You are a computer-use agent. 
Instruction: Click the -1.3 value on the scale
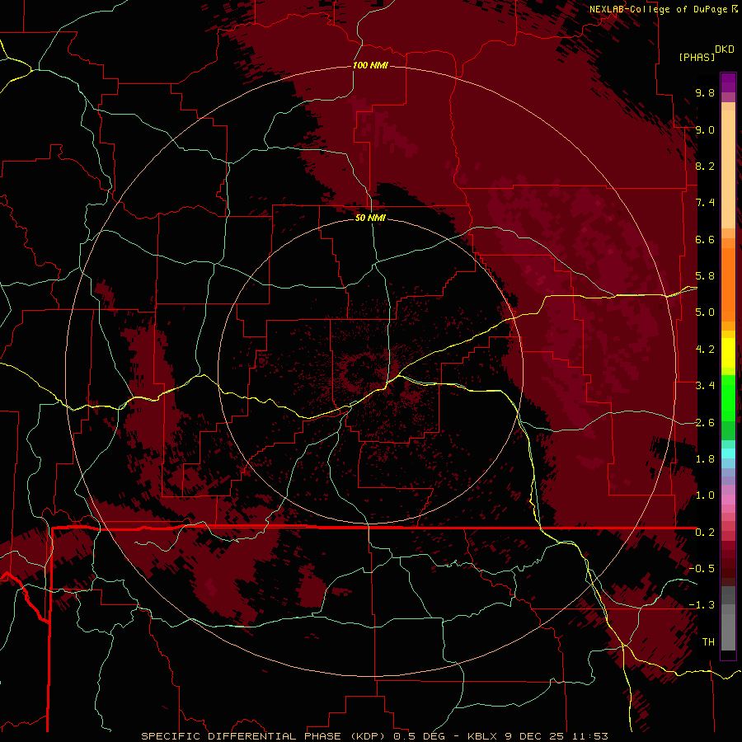pyautogui.click(x=702, y=605)
